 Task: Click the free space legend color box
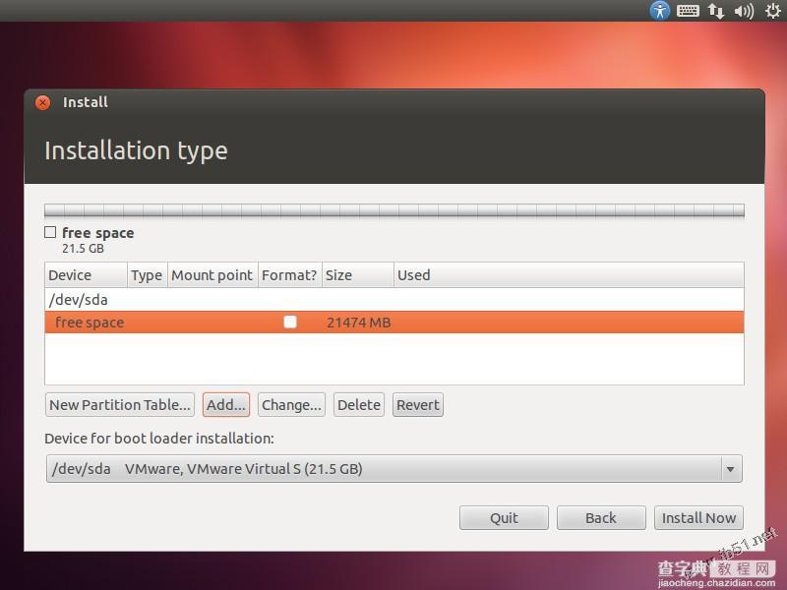pyautogui.click(x=50, y=232)
